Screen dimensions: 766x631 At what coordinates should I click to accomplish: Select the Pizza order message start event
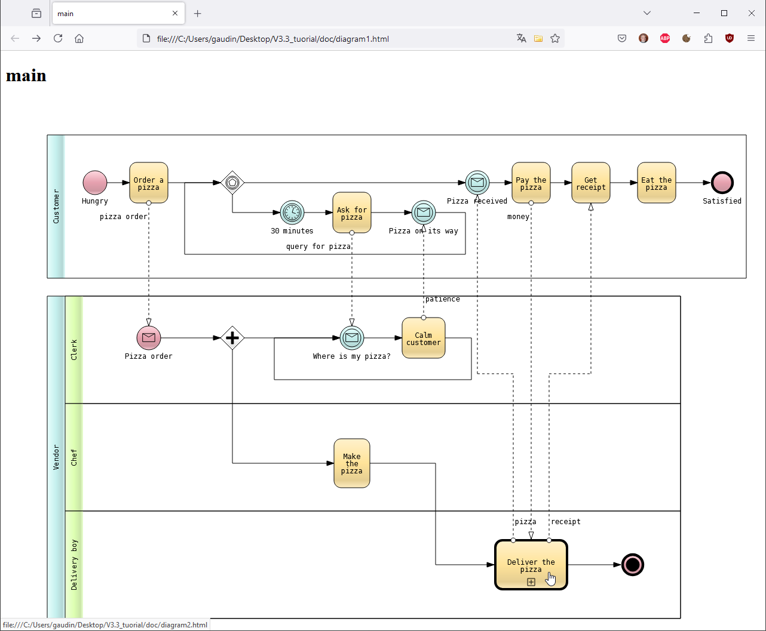(x=149, y=338)
